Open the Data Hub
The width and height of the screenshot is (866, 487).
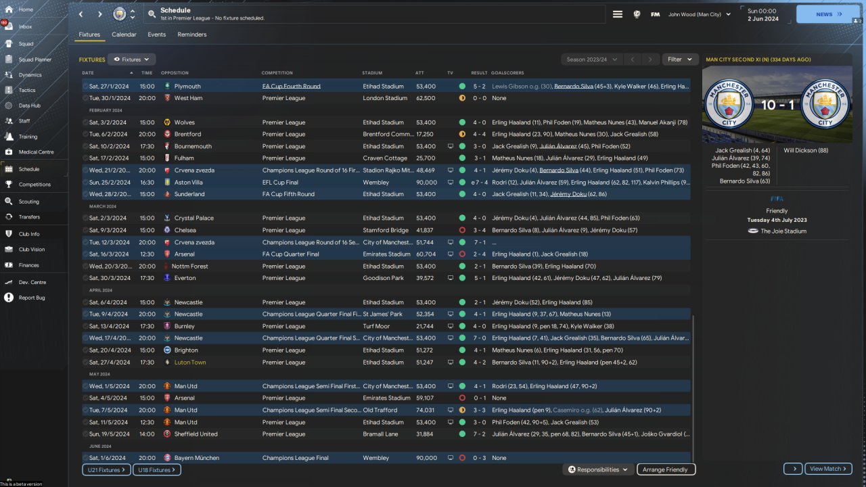29,106
